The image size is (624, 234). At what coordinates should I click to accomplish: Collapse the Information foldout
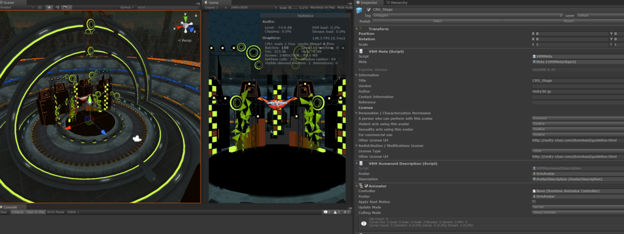click(x=356, y=75)
